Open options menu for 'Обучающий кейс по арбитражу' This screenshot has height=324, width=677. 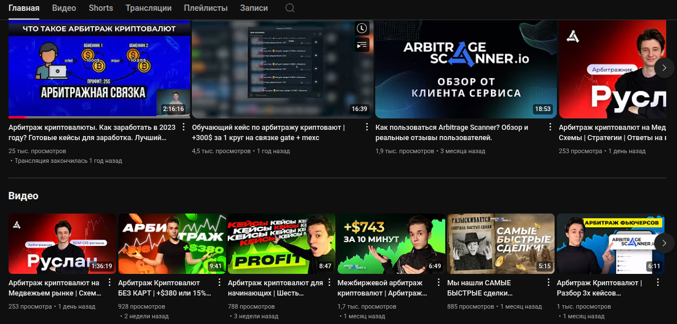pyautogui.click(x=367, y=127)
